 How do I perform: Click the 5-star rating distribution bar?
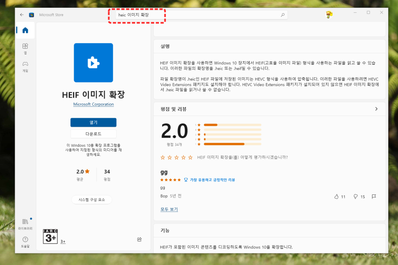click(x=232, y=125)
